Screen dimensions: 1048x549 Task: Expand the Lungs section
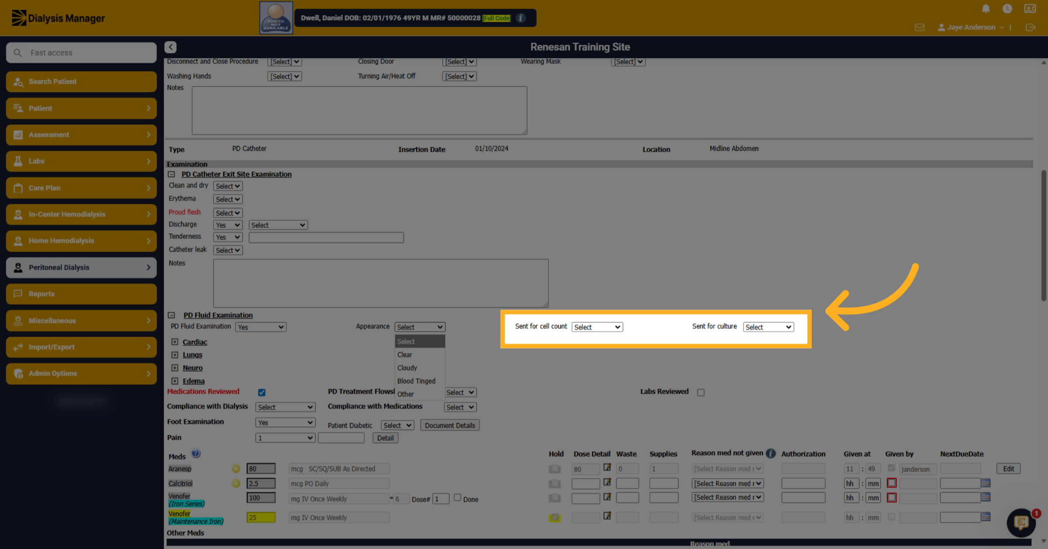(175, 355)
